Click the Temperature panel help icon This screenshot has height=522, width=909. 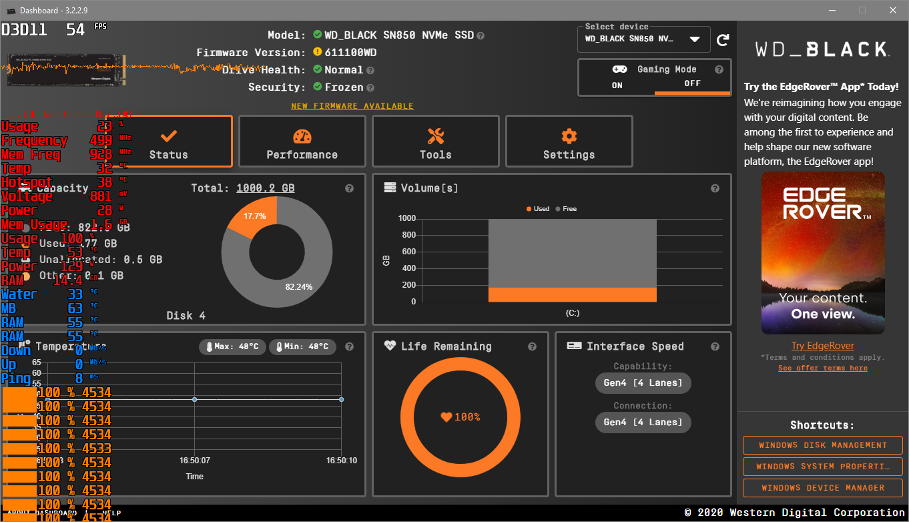point(349,347)
